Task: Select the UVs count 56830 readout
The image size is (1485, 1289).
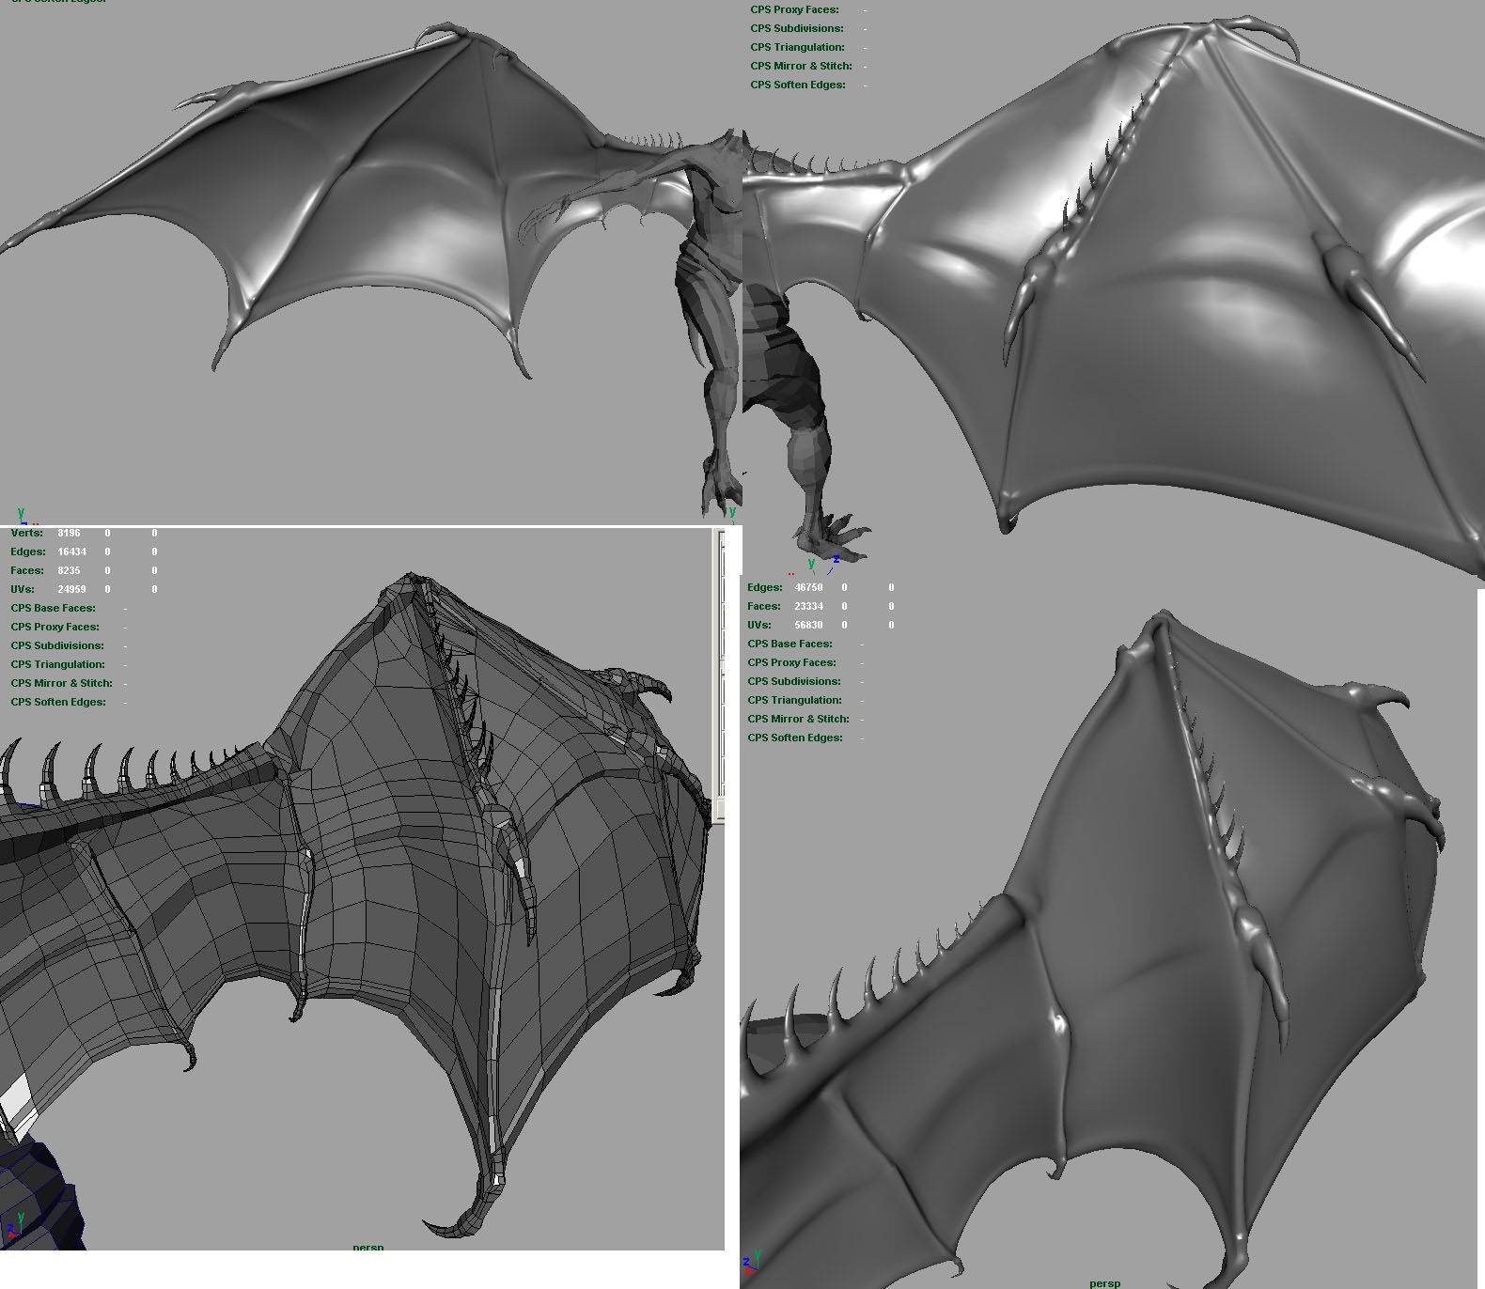Action: (x=808, y=625)
